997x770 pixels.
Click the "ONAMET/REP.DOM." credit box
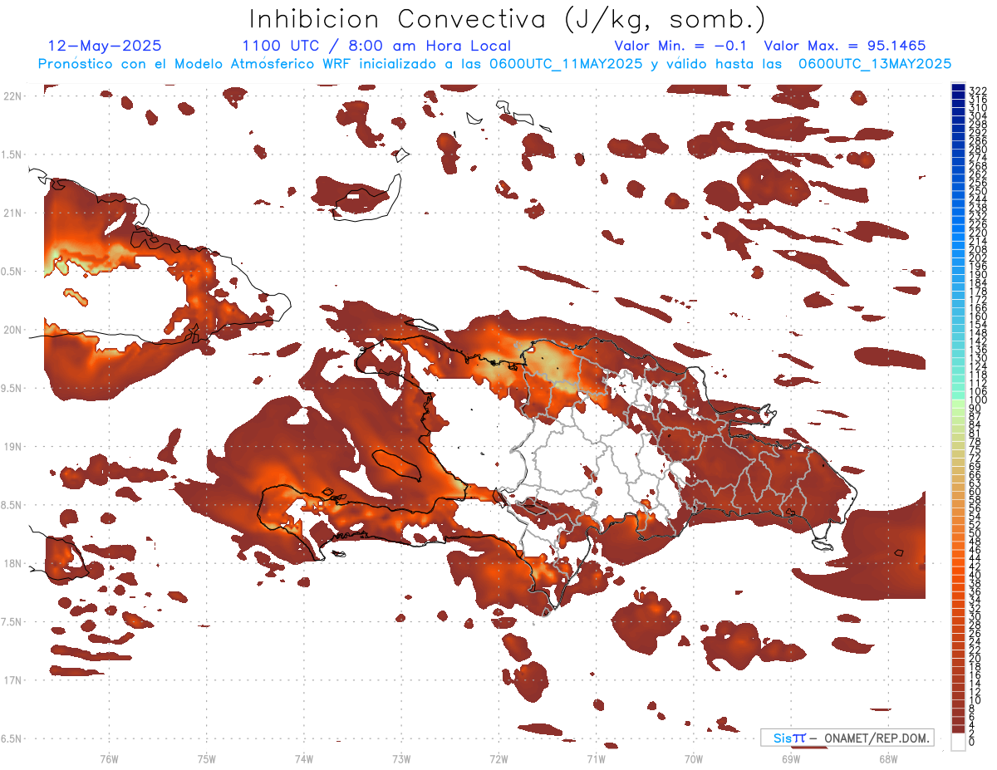click(x=847, y=738)
